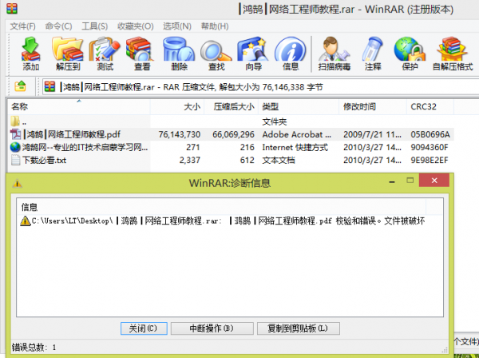Click the warning icon in diagnostic title bar
Screen dimensions: 479x358
(x=17, y=184)
